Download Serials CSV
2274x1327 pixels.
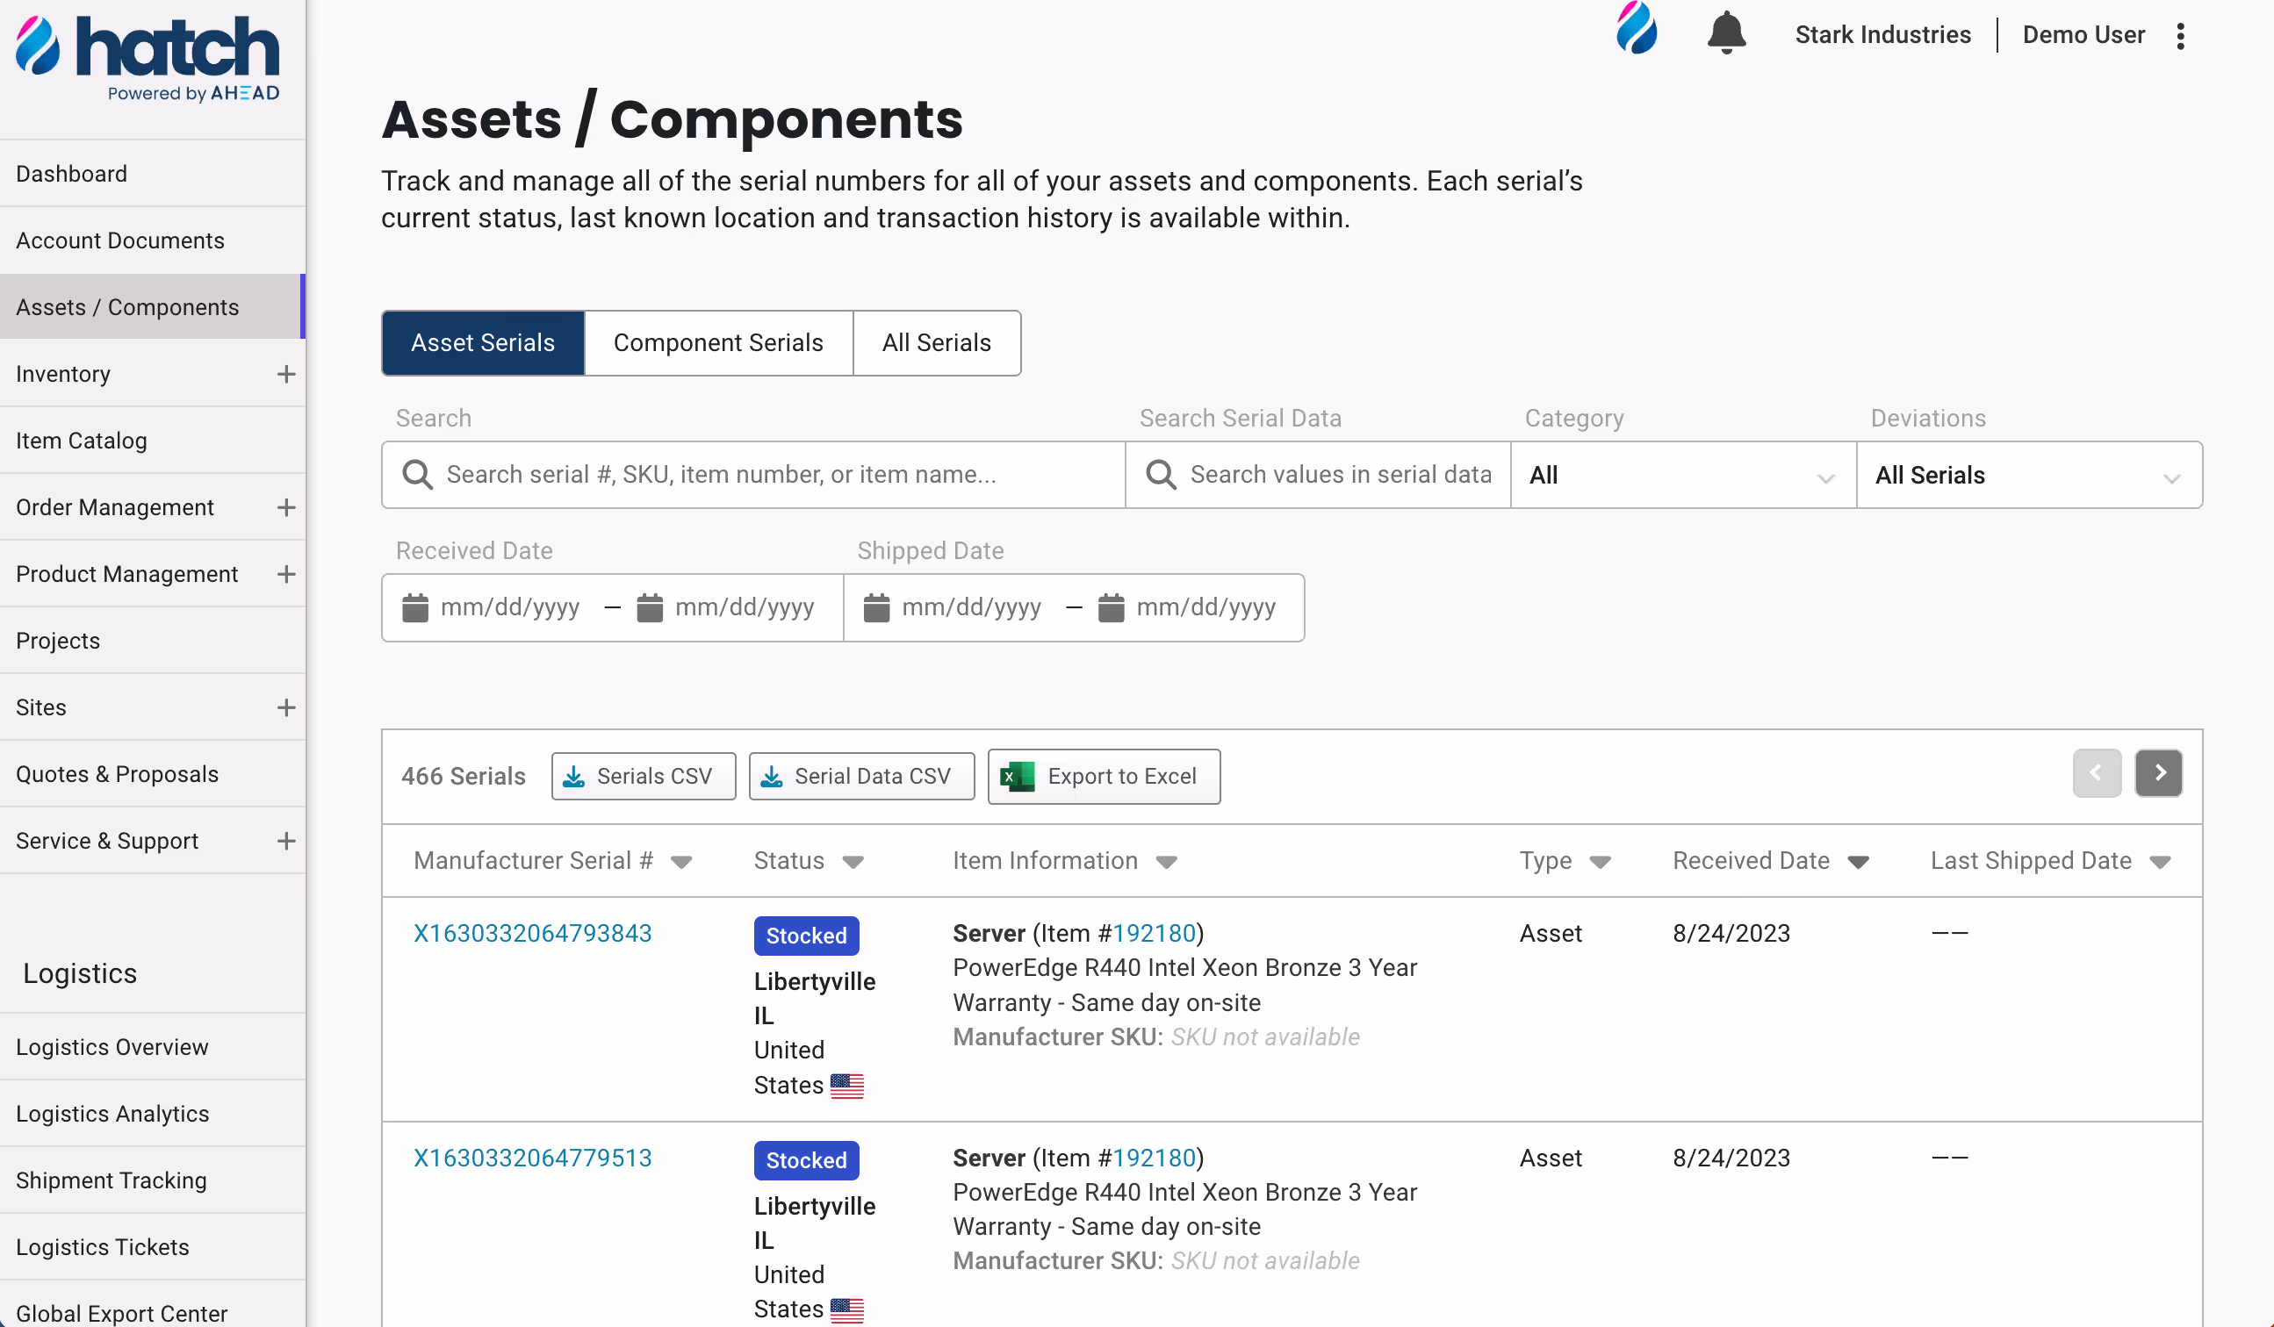pyautogui.click(x=643, y=777)
